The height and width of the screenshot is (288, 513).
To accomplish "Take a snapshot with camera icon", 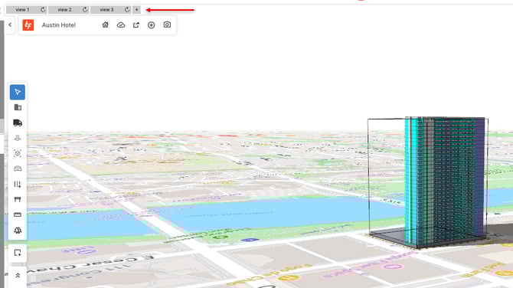I will click(x=167, y=25).
